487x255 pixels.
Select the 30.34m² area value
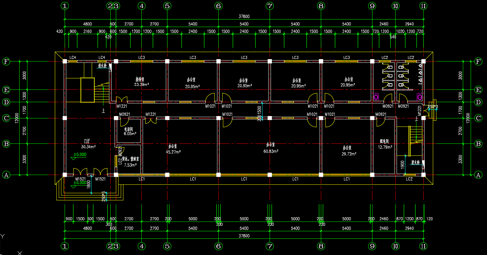[x=88, y=147]
